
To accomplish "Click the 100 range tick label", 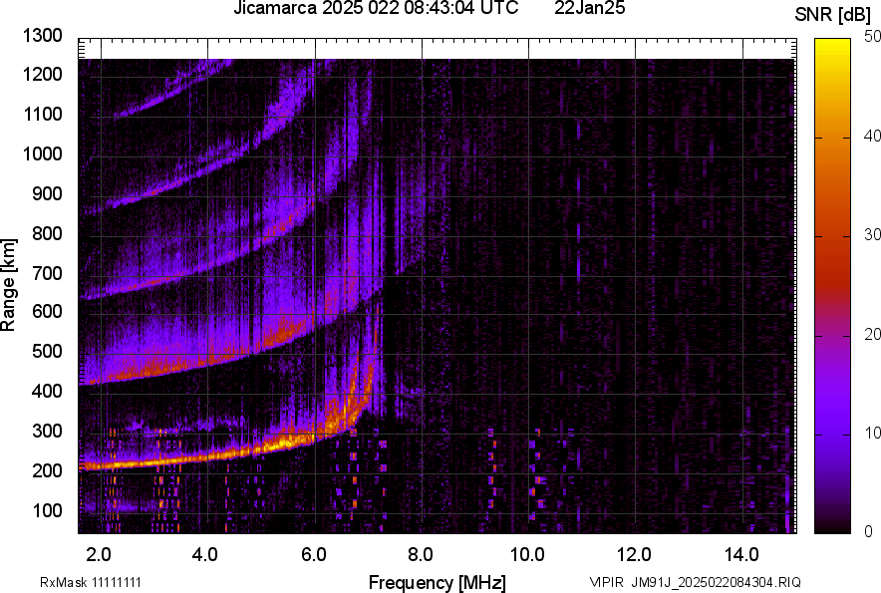I will pyautogui.click(x=48, y=510).
